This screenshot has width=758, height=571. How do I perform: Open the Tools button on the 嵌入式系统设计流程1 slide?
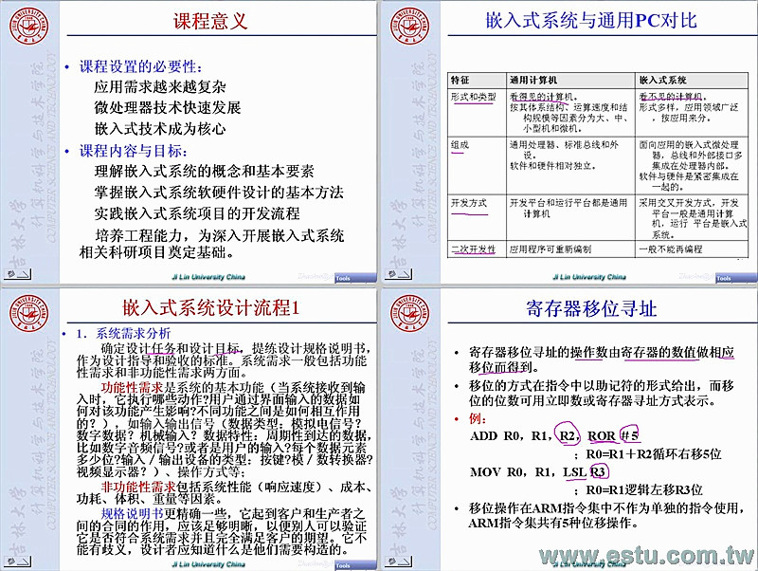point(355,565)
